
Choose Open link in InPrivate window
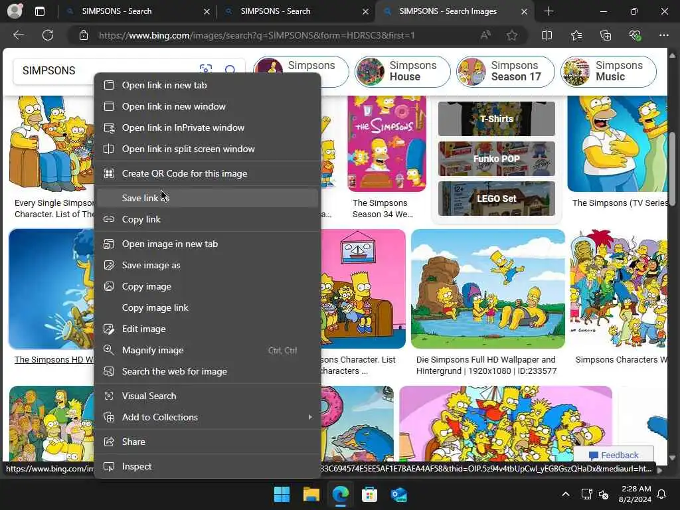[x=208, y=127]
